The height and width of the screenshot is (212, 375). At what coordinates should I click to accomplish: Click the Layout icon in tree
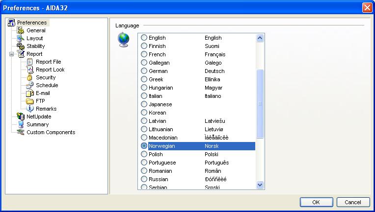(21, 38)
